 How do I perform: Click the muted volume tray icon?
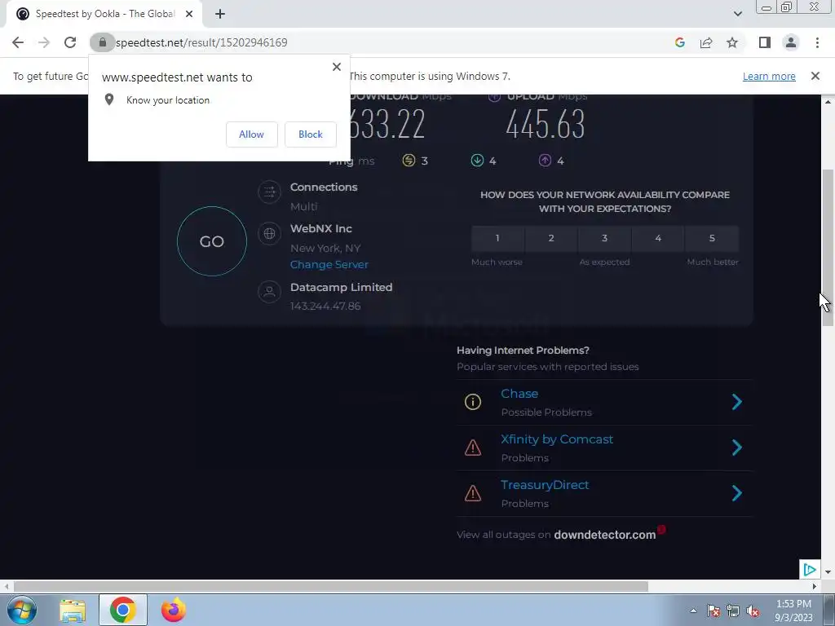(753, 611)
